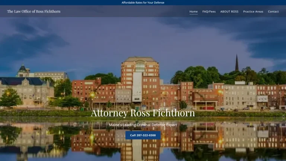
Task: Go to the FAQ/Fees page
Action: [209, 12]
